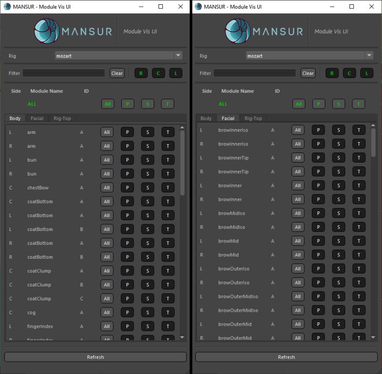Toggle All visibility for the browMid row
The height and width of the screenshot is (374, 382).
tap(298, 241)
